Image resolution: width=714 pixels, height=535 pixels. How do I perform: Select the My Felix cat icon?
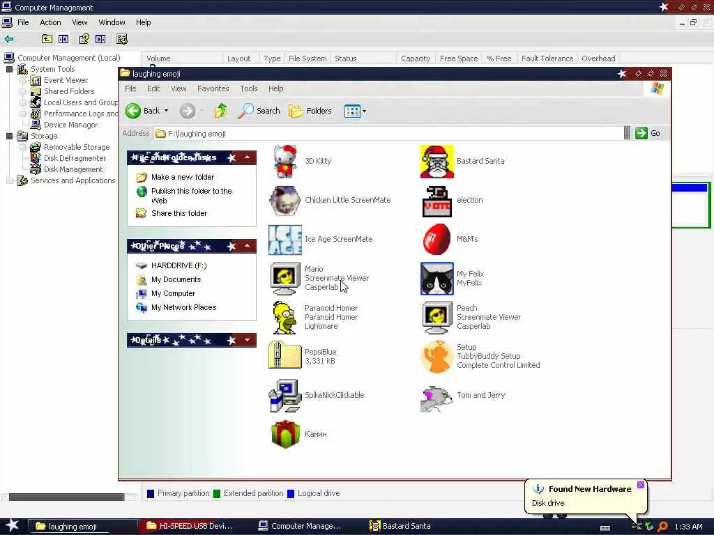(436, 279)
